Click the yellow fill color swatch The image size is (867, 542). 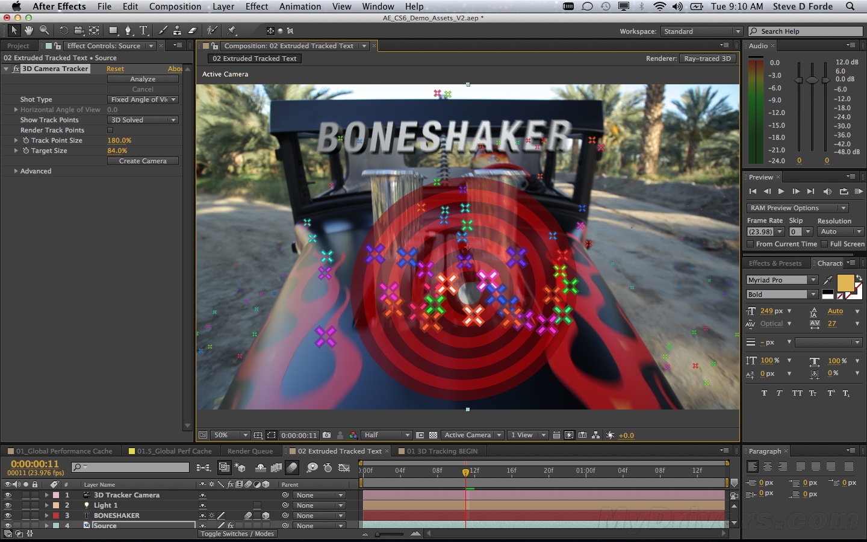point(845,282)
